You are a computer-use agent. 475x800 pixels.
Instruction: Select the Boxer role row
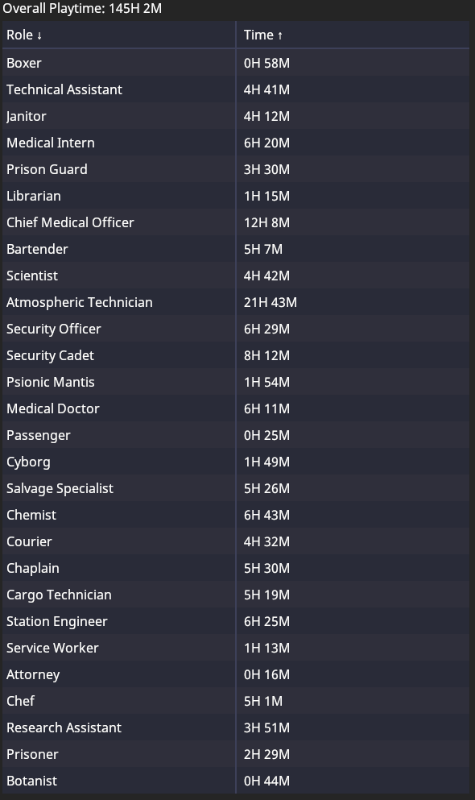[235, 63]
